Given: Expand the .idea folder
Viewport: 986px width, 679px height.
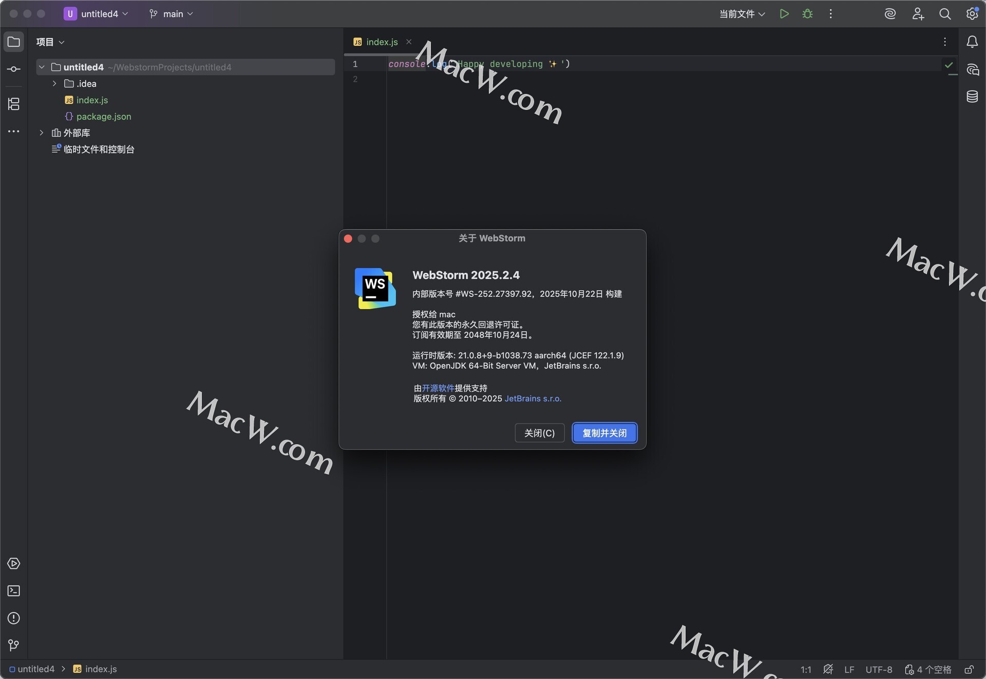Looking at the screenshot, I should [54, 84].
